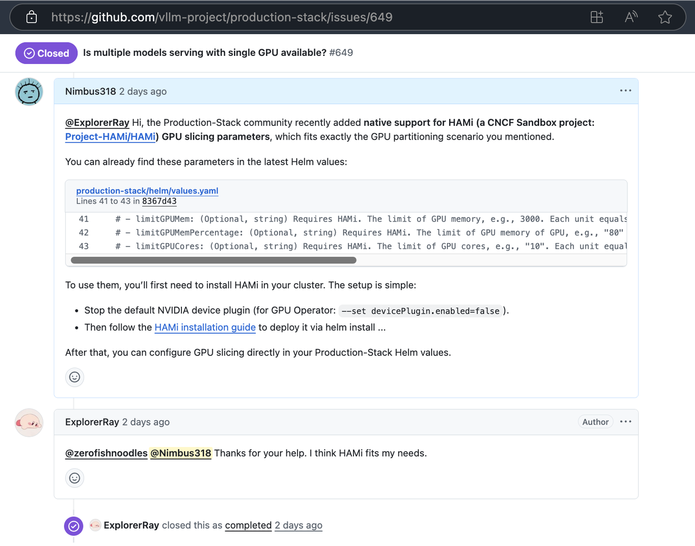The height and width of the screenshot is (546, 695).
Task: Open ExplorerRay username in comment header
Action: (x=92, y=422)
